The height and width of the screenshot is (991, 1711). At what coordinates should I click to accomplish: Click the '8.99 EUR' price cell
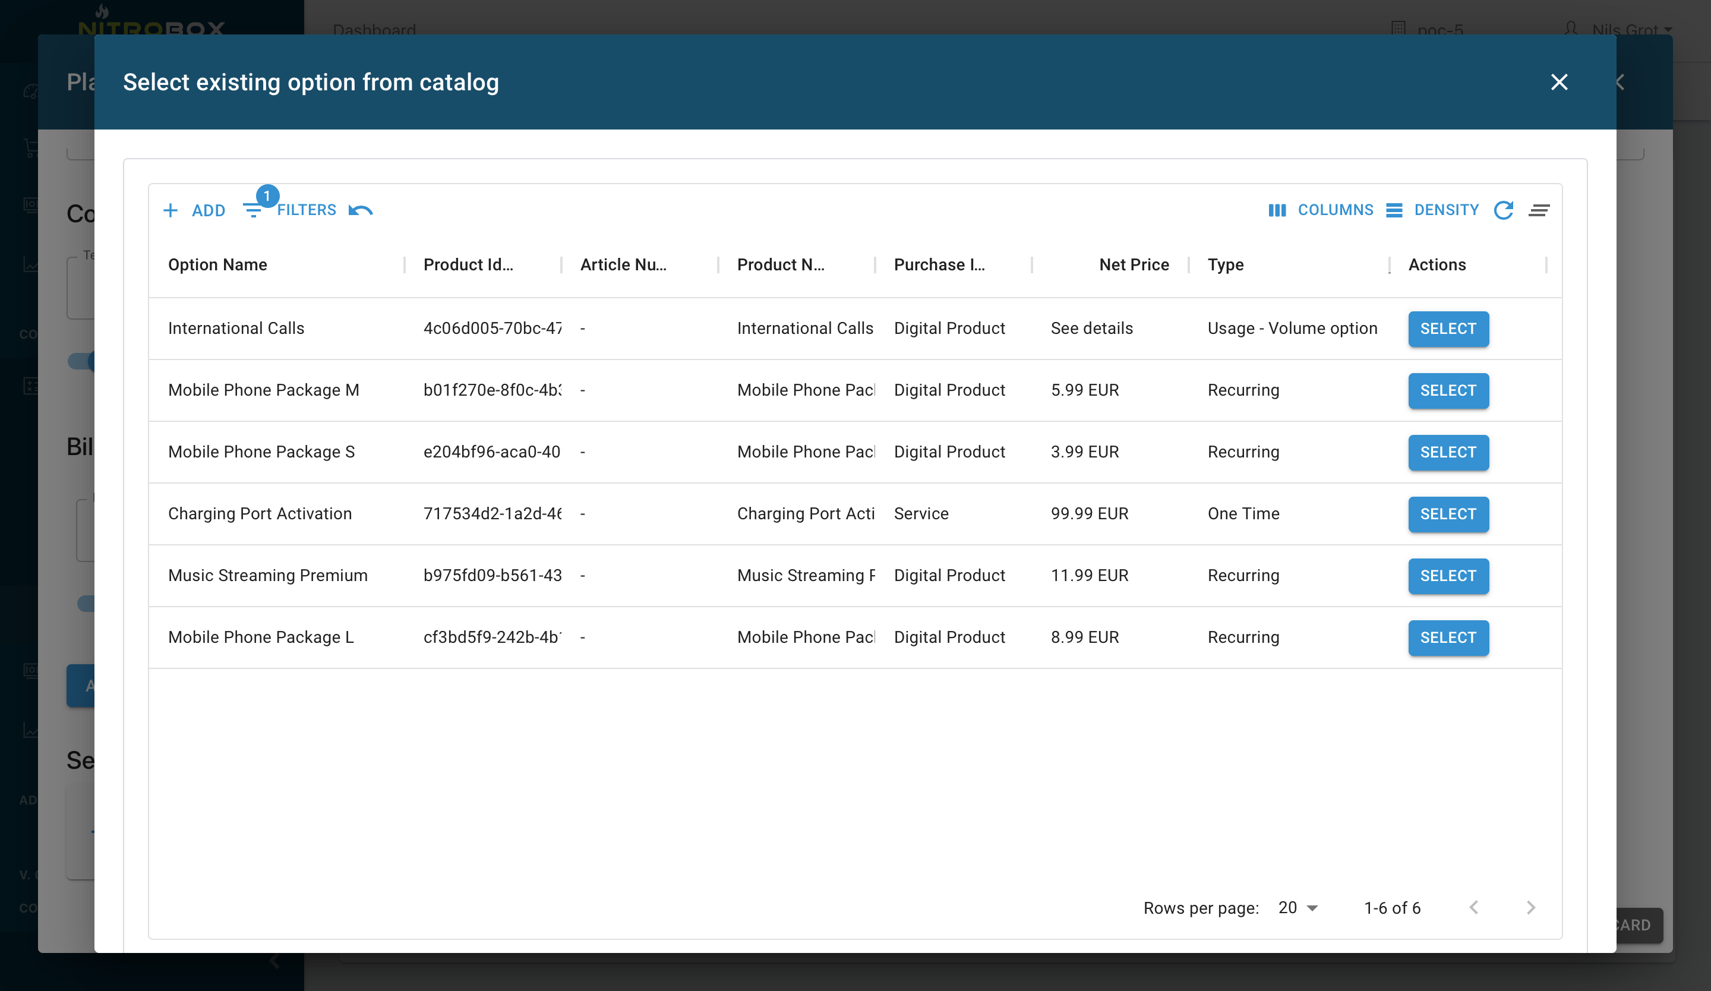[x=1085, y=637]
